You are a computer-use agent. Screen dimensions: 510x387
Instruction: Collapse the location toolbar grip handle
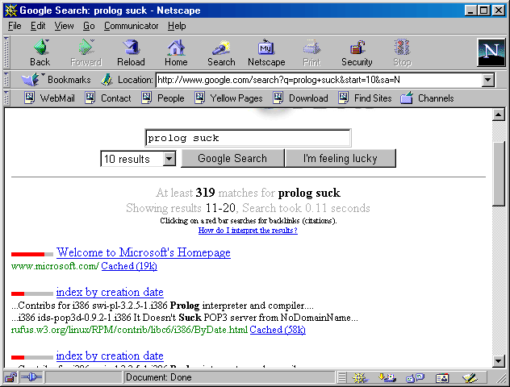click(x=6, y=80)
